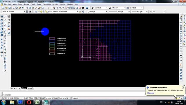Select the Multiline Text tool

(5, 71)
